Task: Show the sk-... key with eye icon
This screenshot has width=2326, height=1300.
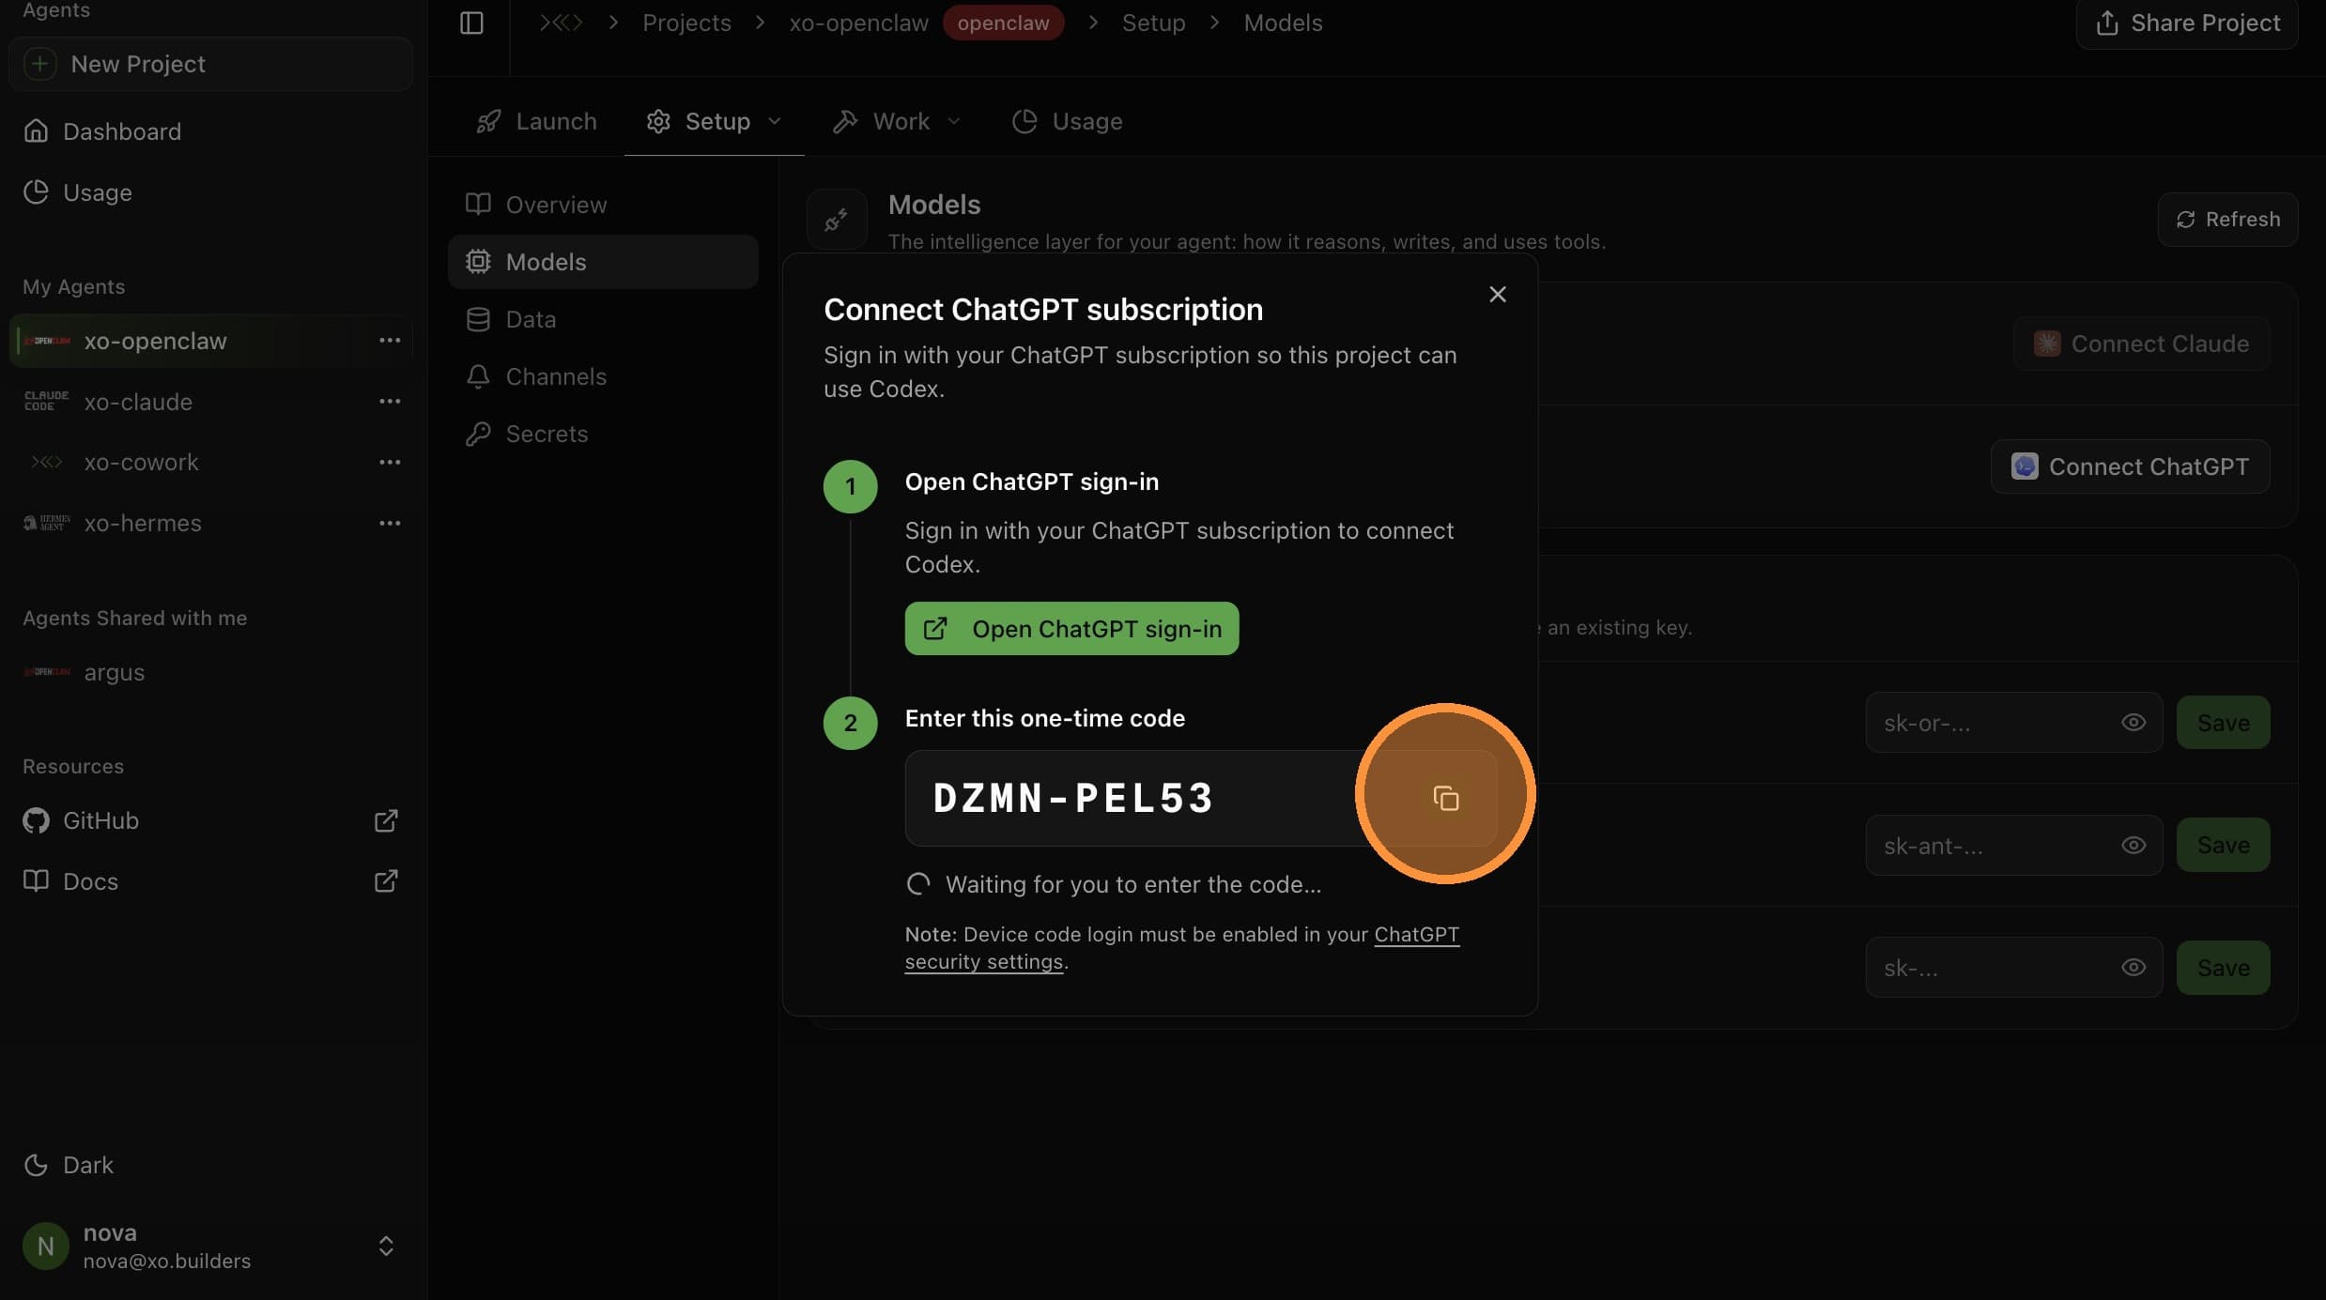Action: (x=2133, y=968)
